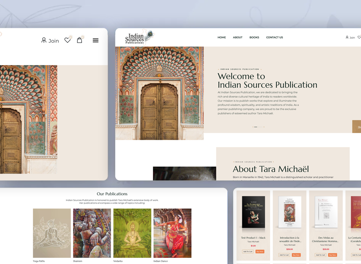This screenshot has width=361, height=264.
Task: Open the Des Védas au Christianisme book cover
Action: [x=326, y=212]
